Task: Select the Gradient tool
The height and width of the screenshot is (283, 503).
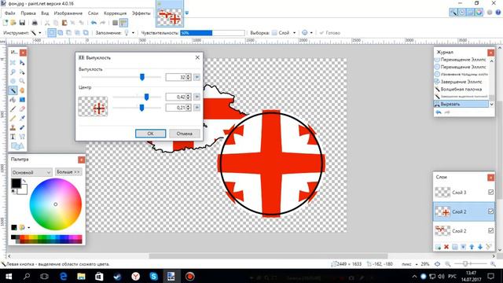Action: pos(22,100)
